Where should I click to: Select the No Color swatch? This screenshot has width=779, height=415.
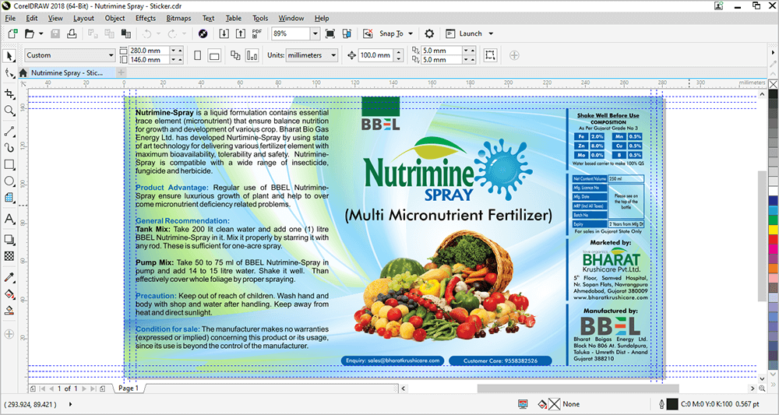point(774,85)
